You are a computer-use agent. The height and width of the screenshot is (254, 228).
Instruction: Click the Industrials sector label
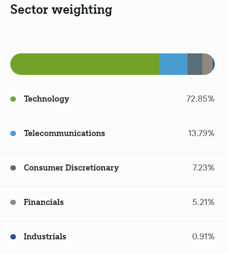point(45,236)
